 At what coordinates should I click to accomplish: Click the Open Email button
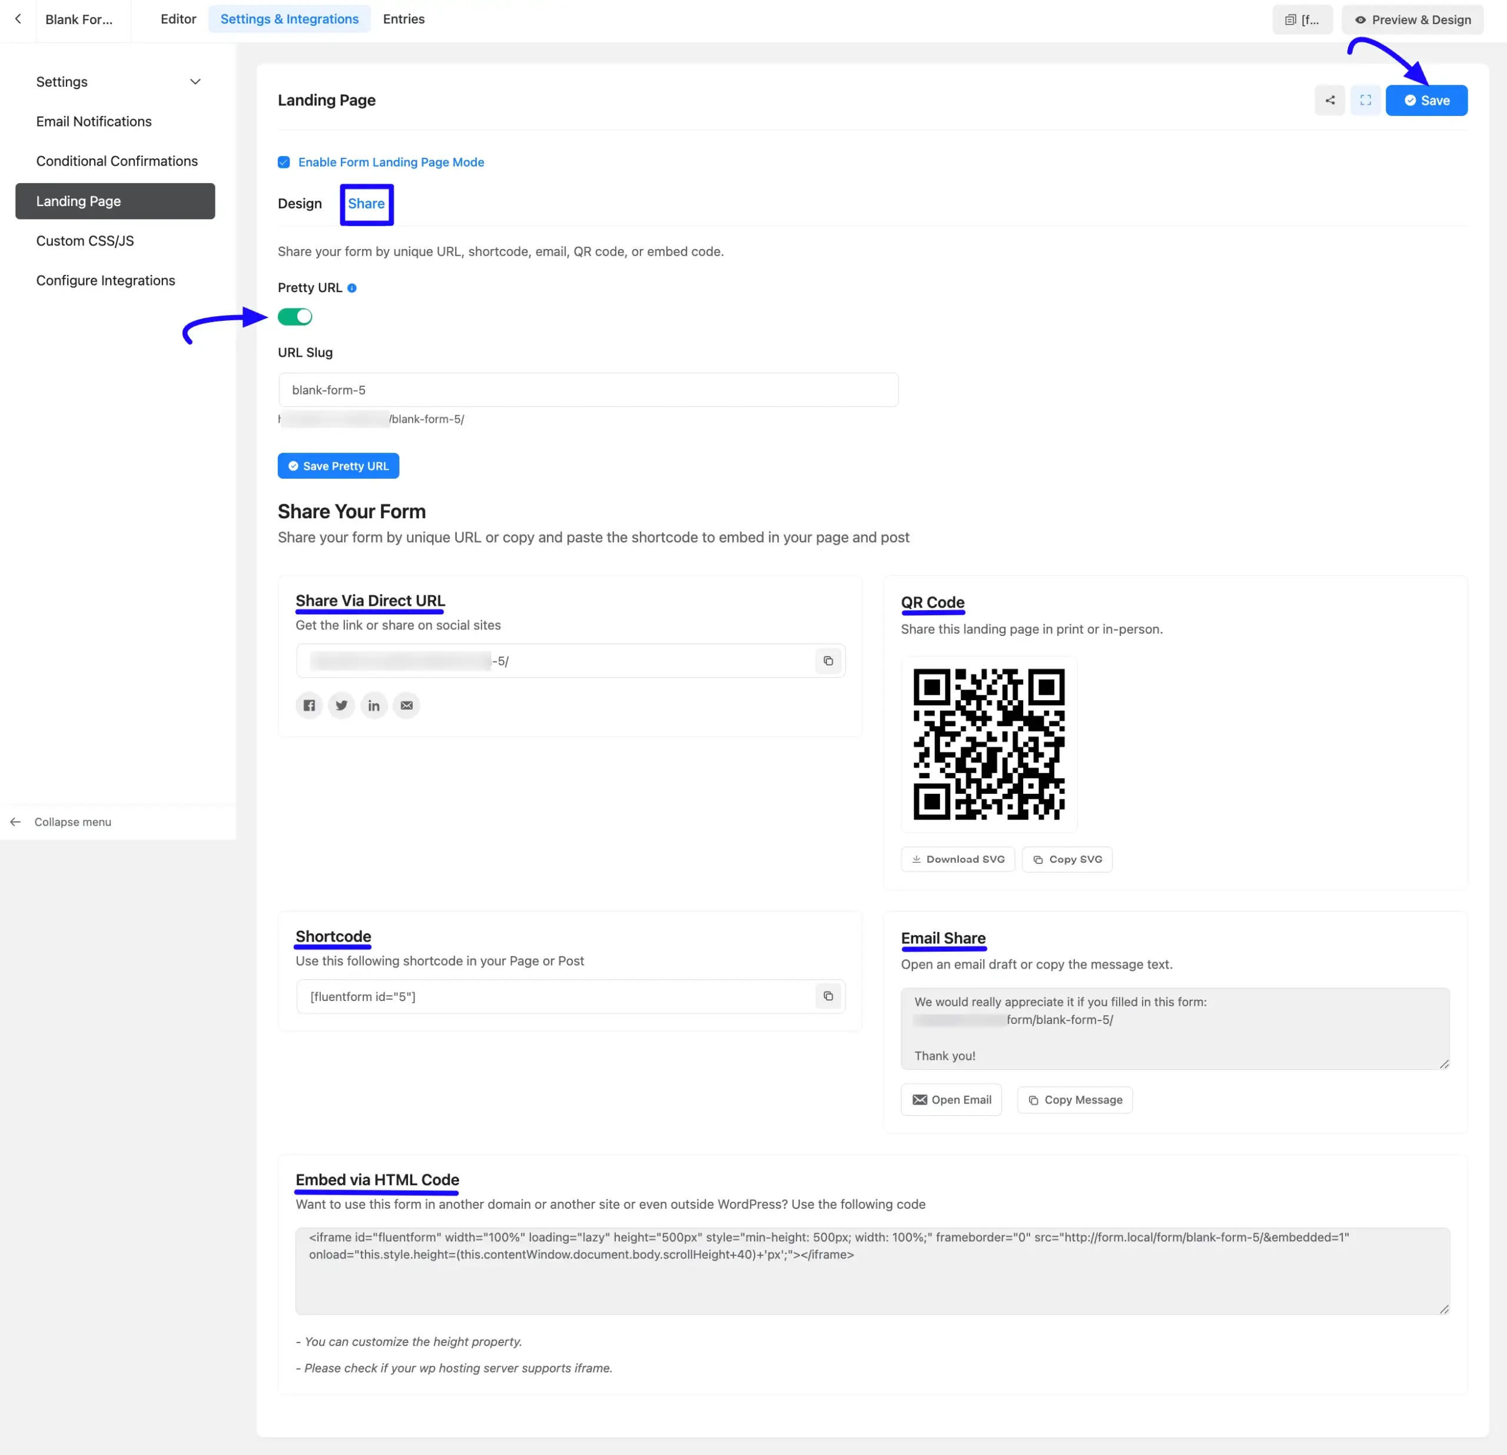tap(952, 1101)
